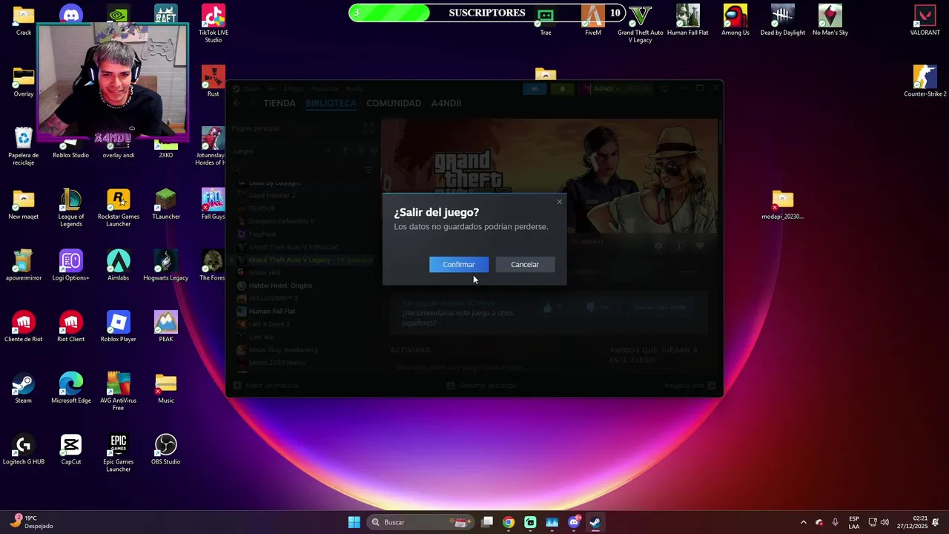Launch Riot Client shortcut
The height and width of the screenshot is (534, 949).
71,327
